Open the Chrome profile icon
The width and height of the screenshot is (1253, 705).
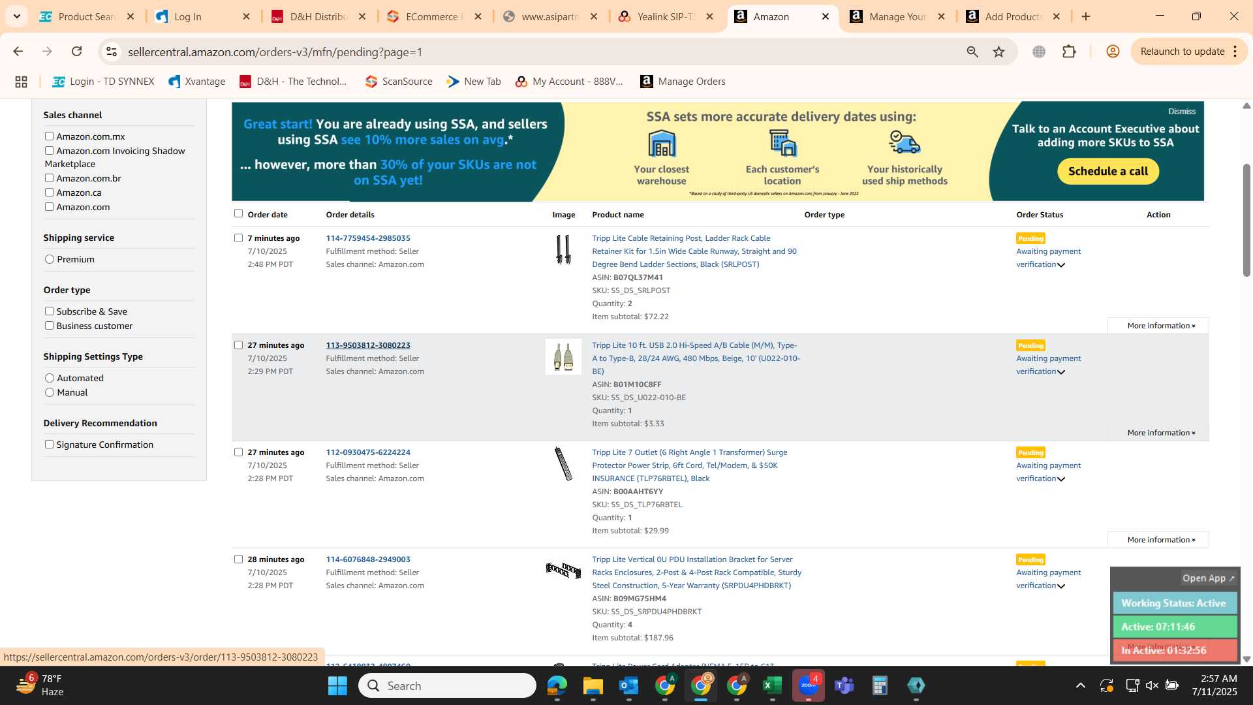click(1113, 52)
